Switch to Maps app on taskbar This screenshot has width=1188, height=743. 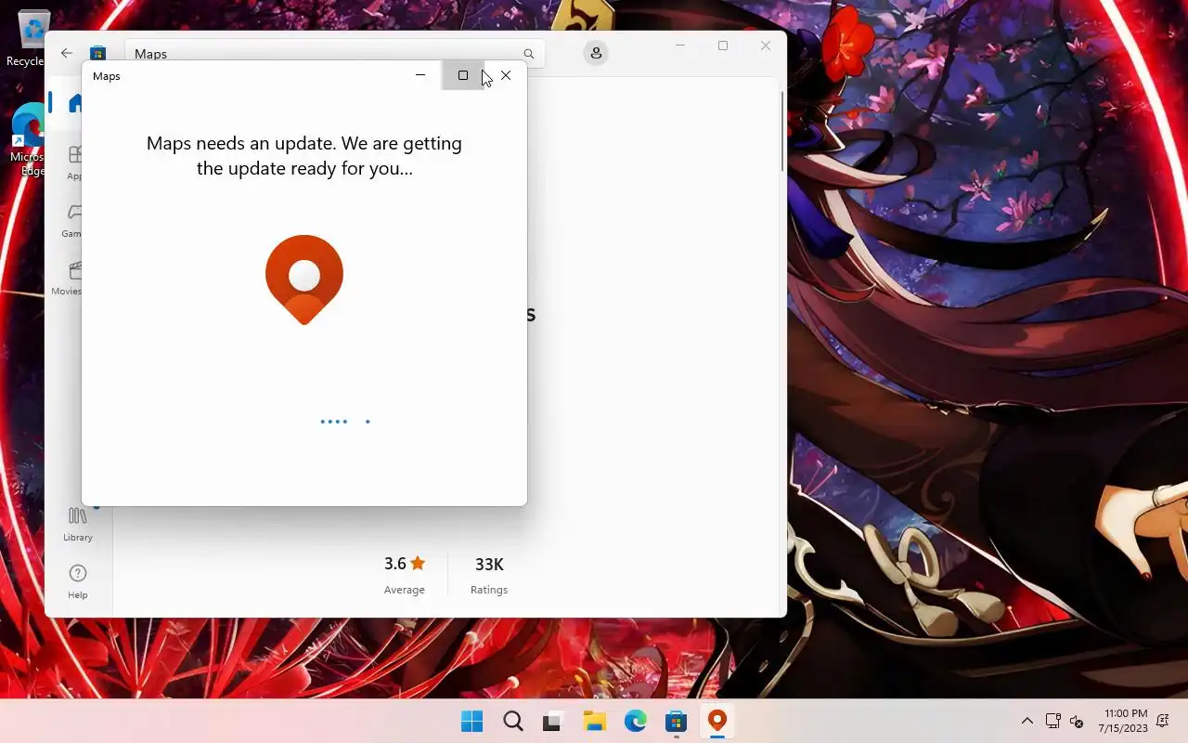pyautogui.click(x=717, y=721)
